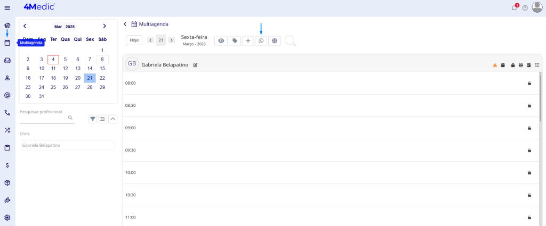Click the WhatsApp icon in agenda toolbar

tap(261, 40)
